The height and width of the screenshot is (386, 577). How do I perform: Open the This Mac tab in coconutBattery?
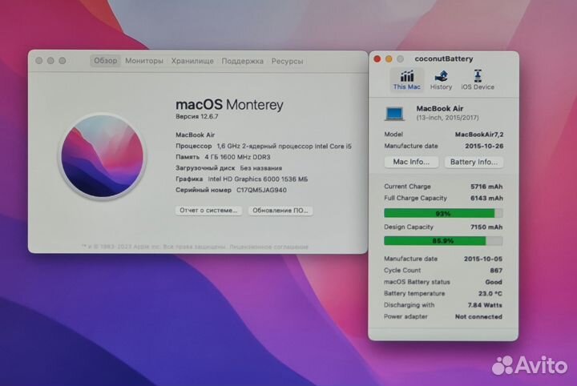(x=406, y=80)
